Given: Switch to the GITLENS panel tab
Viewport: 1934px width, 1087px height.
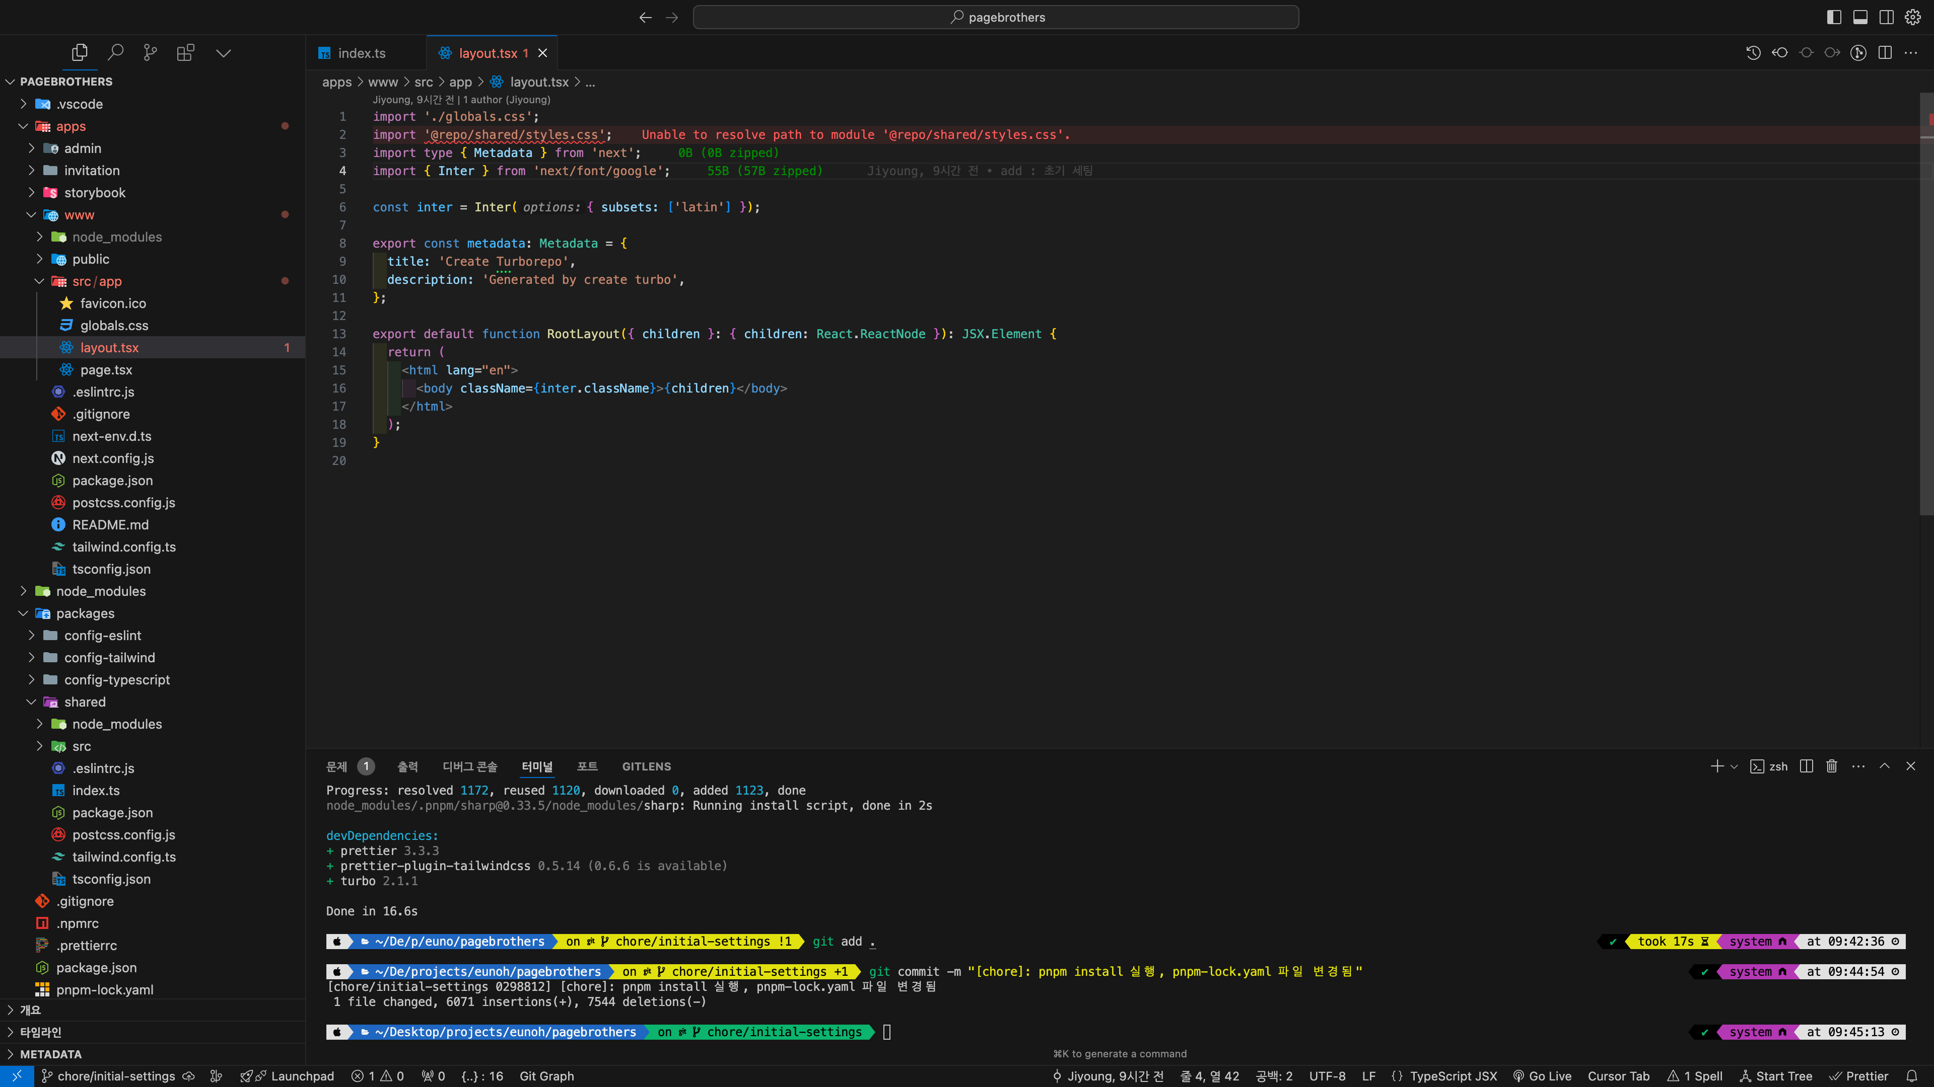Looking at the screenshot, I should [x=646, y=766].
